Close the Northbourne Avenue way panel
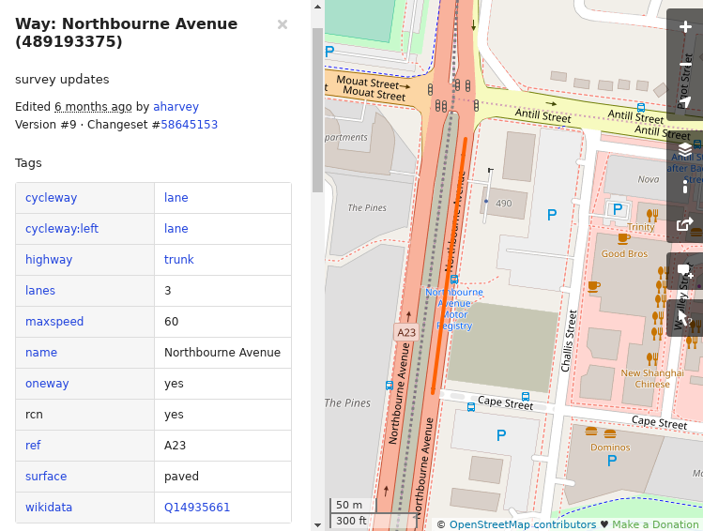This screenshot has width=703, height=531. (282, 24)
